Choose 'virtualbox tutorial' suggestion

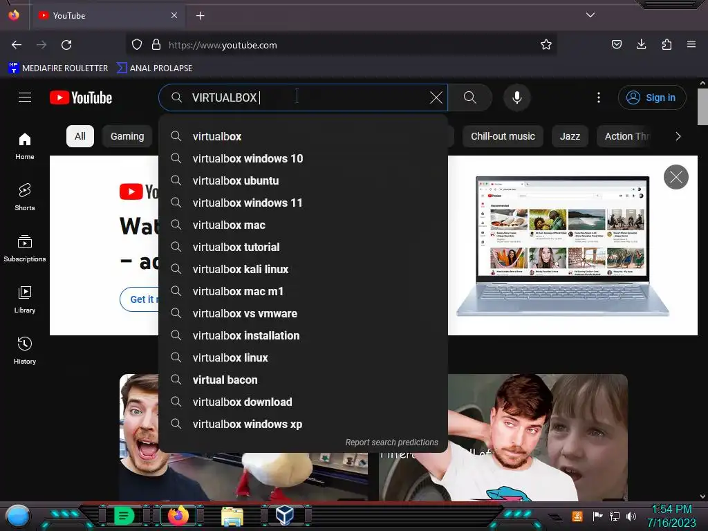pos(303,247)
